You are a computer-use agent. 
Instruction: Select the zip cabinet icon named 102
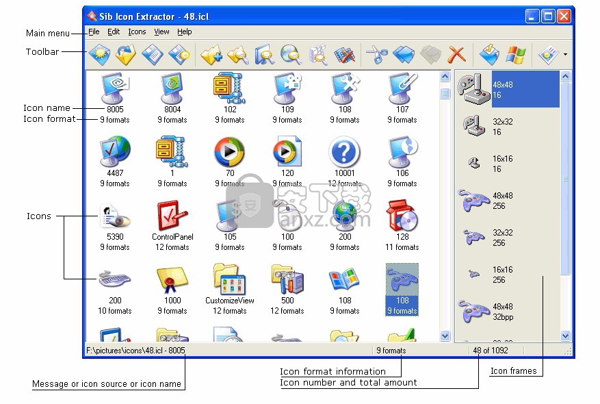tap(230, 98)
